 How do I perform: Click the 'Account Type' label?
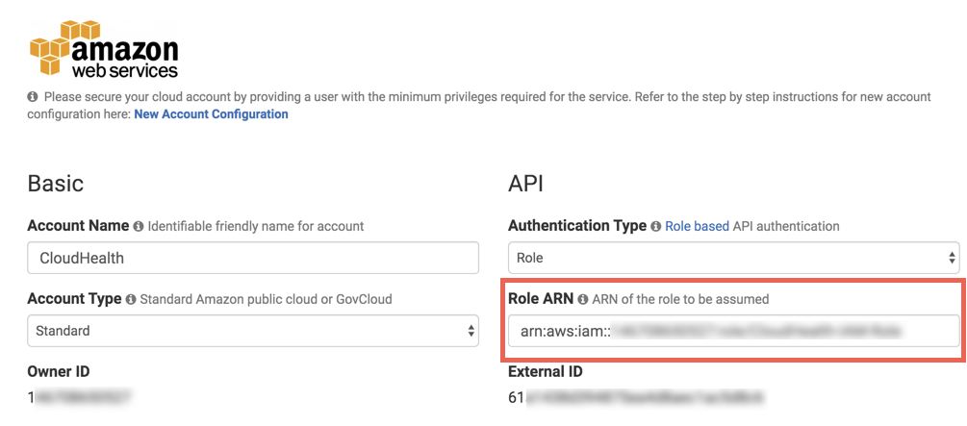point(75,299)
